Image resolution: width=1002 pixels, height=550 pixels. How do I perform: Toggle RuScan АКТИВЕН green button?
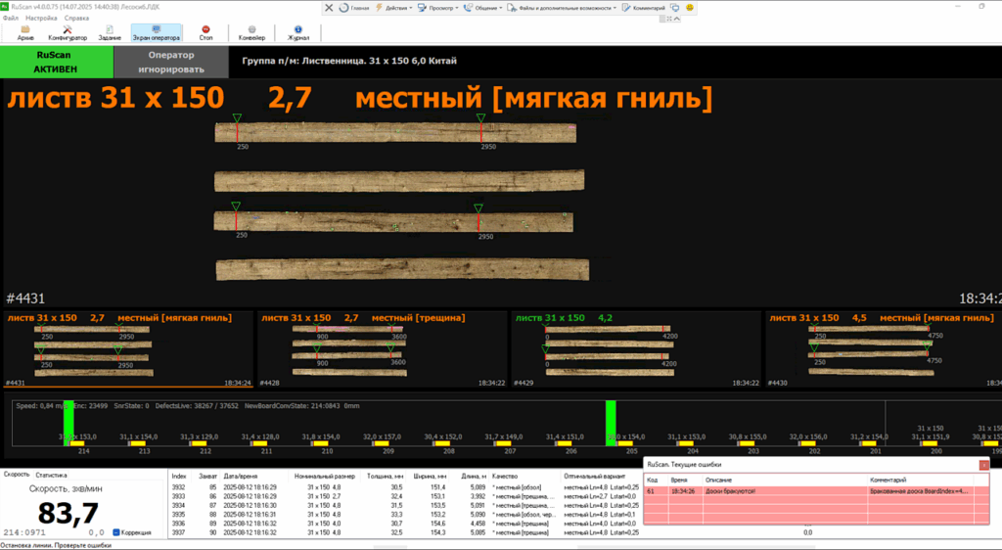tap(57, 62)
